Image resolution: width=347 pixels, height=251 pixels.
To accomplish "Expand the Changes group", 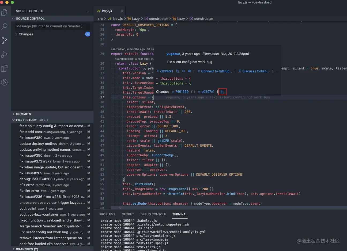I will pyautogui.click(x=52, y=34).
